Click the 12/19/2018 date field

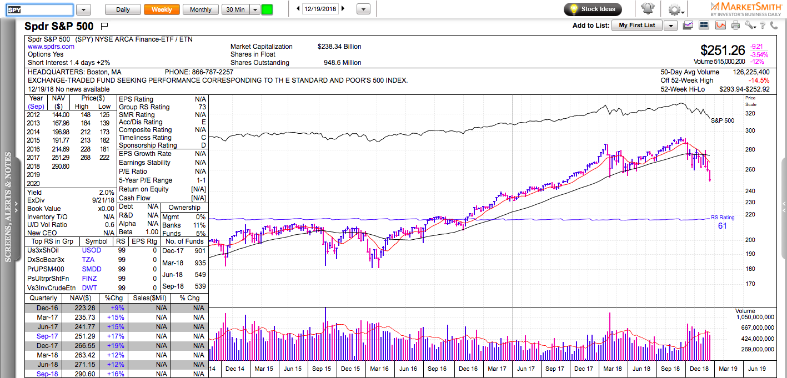320,9
